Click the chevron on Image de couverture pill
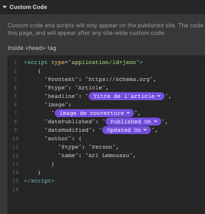205x214 pixels. [128, 113]
